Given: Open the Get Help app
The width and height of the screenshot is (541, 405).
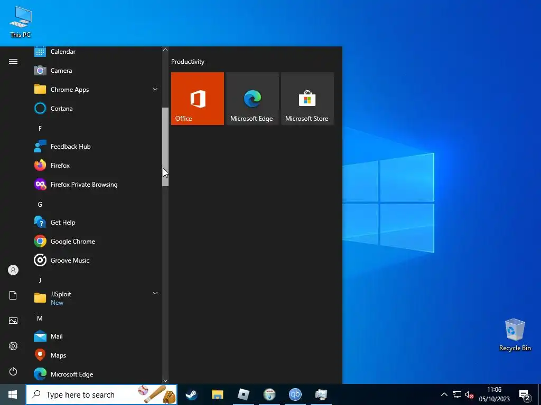Looking at the screenshot, I should [97, 223].
